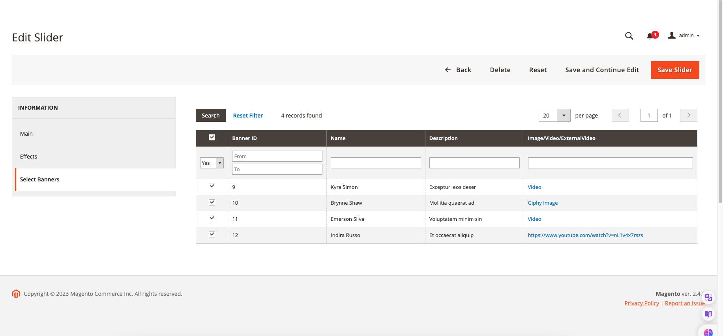Click the Back button
Viewport: 723px width, 336px height.
pyautogui.click(x=458, y=70)
